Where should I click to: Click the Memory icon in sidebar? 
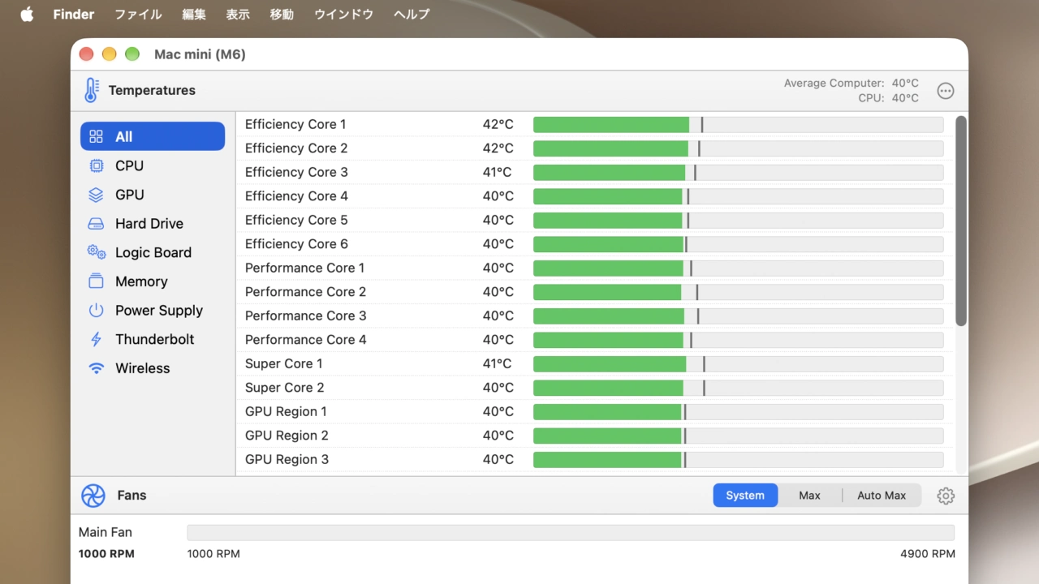[x=97, y=281]
